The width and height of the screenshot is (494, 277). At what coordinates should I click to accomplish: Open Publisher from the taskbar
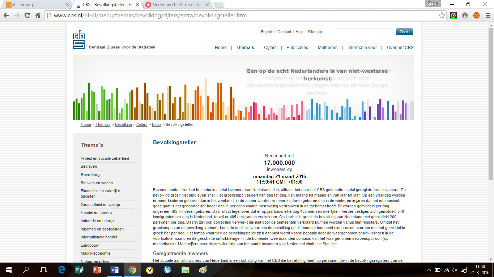click(79, 269)
